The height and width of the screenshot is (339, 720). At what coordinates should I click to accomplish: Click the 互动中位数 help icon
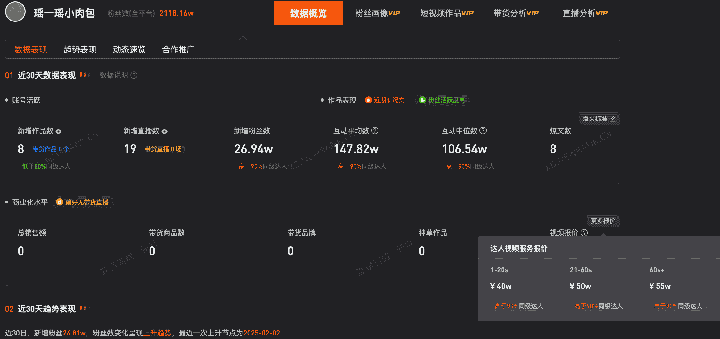point(483,131)
